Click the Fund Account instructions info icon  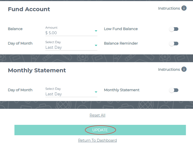tap(184, 8)
